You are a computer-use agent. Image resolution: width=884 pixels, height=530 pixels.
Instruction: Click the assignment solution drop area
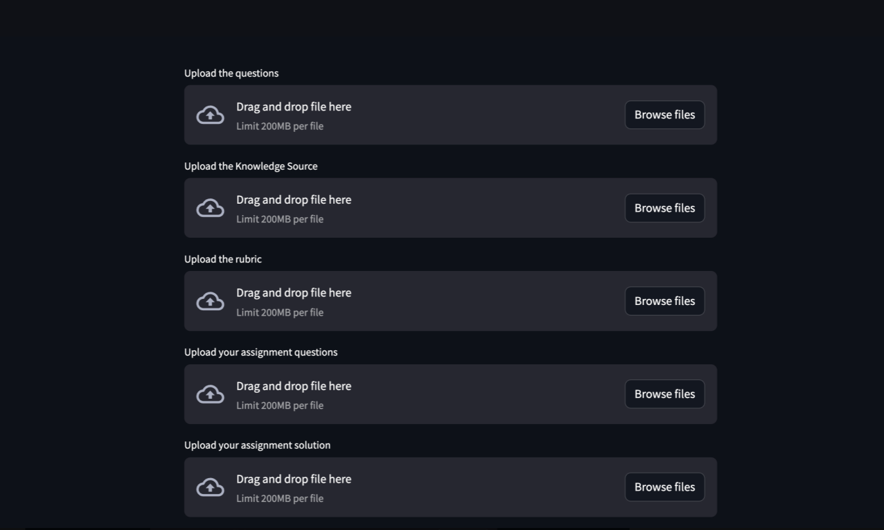(x=450, y=487)
